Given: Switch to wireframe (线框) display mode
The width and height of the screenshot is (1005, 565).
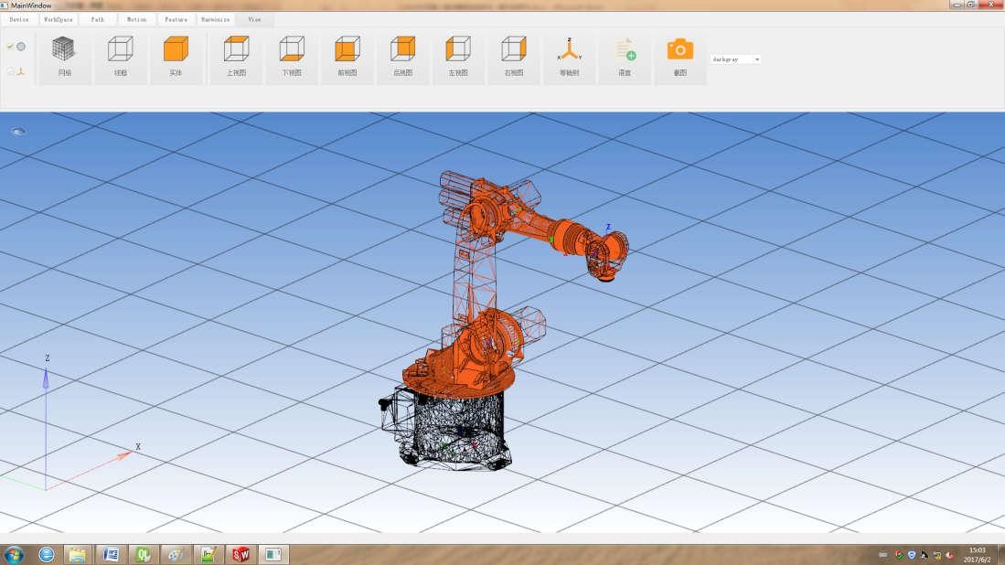Looking at the screenshot, I should coord(120,55).
